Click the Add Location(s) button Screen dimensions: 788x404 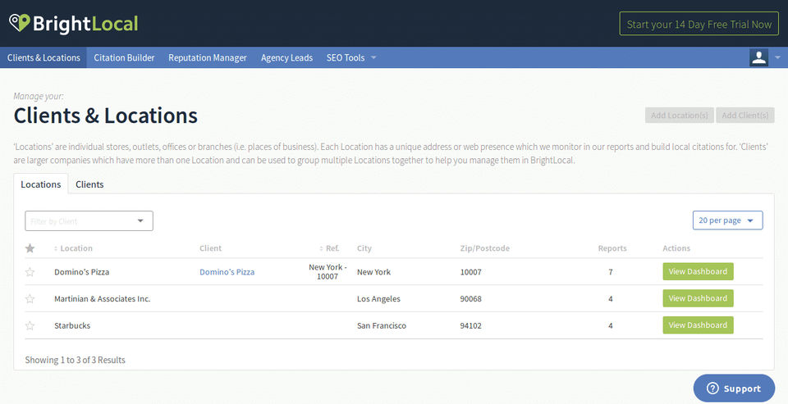tap(680, 115)
